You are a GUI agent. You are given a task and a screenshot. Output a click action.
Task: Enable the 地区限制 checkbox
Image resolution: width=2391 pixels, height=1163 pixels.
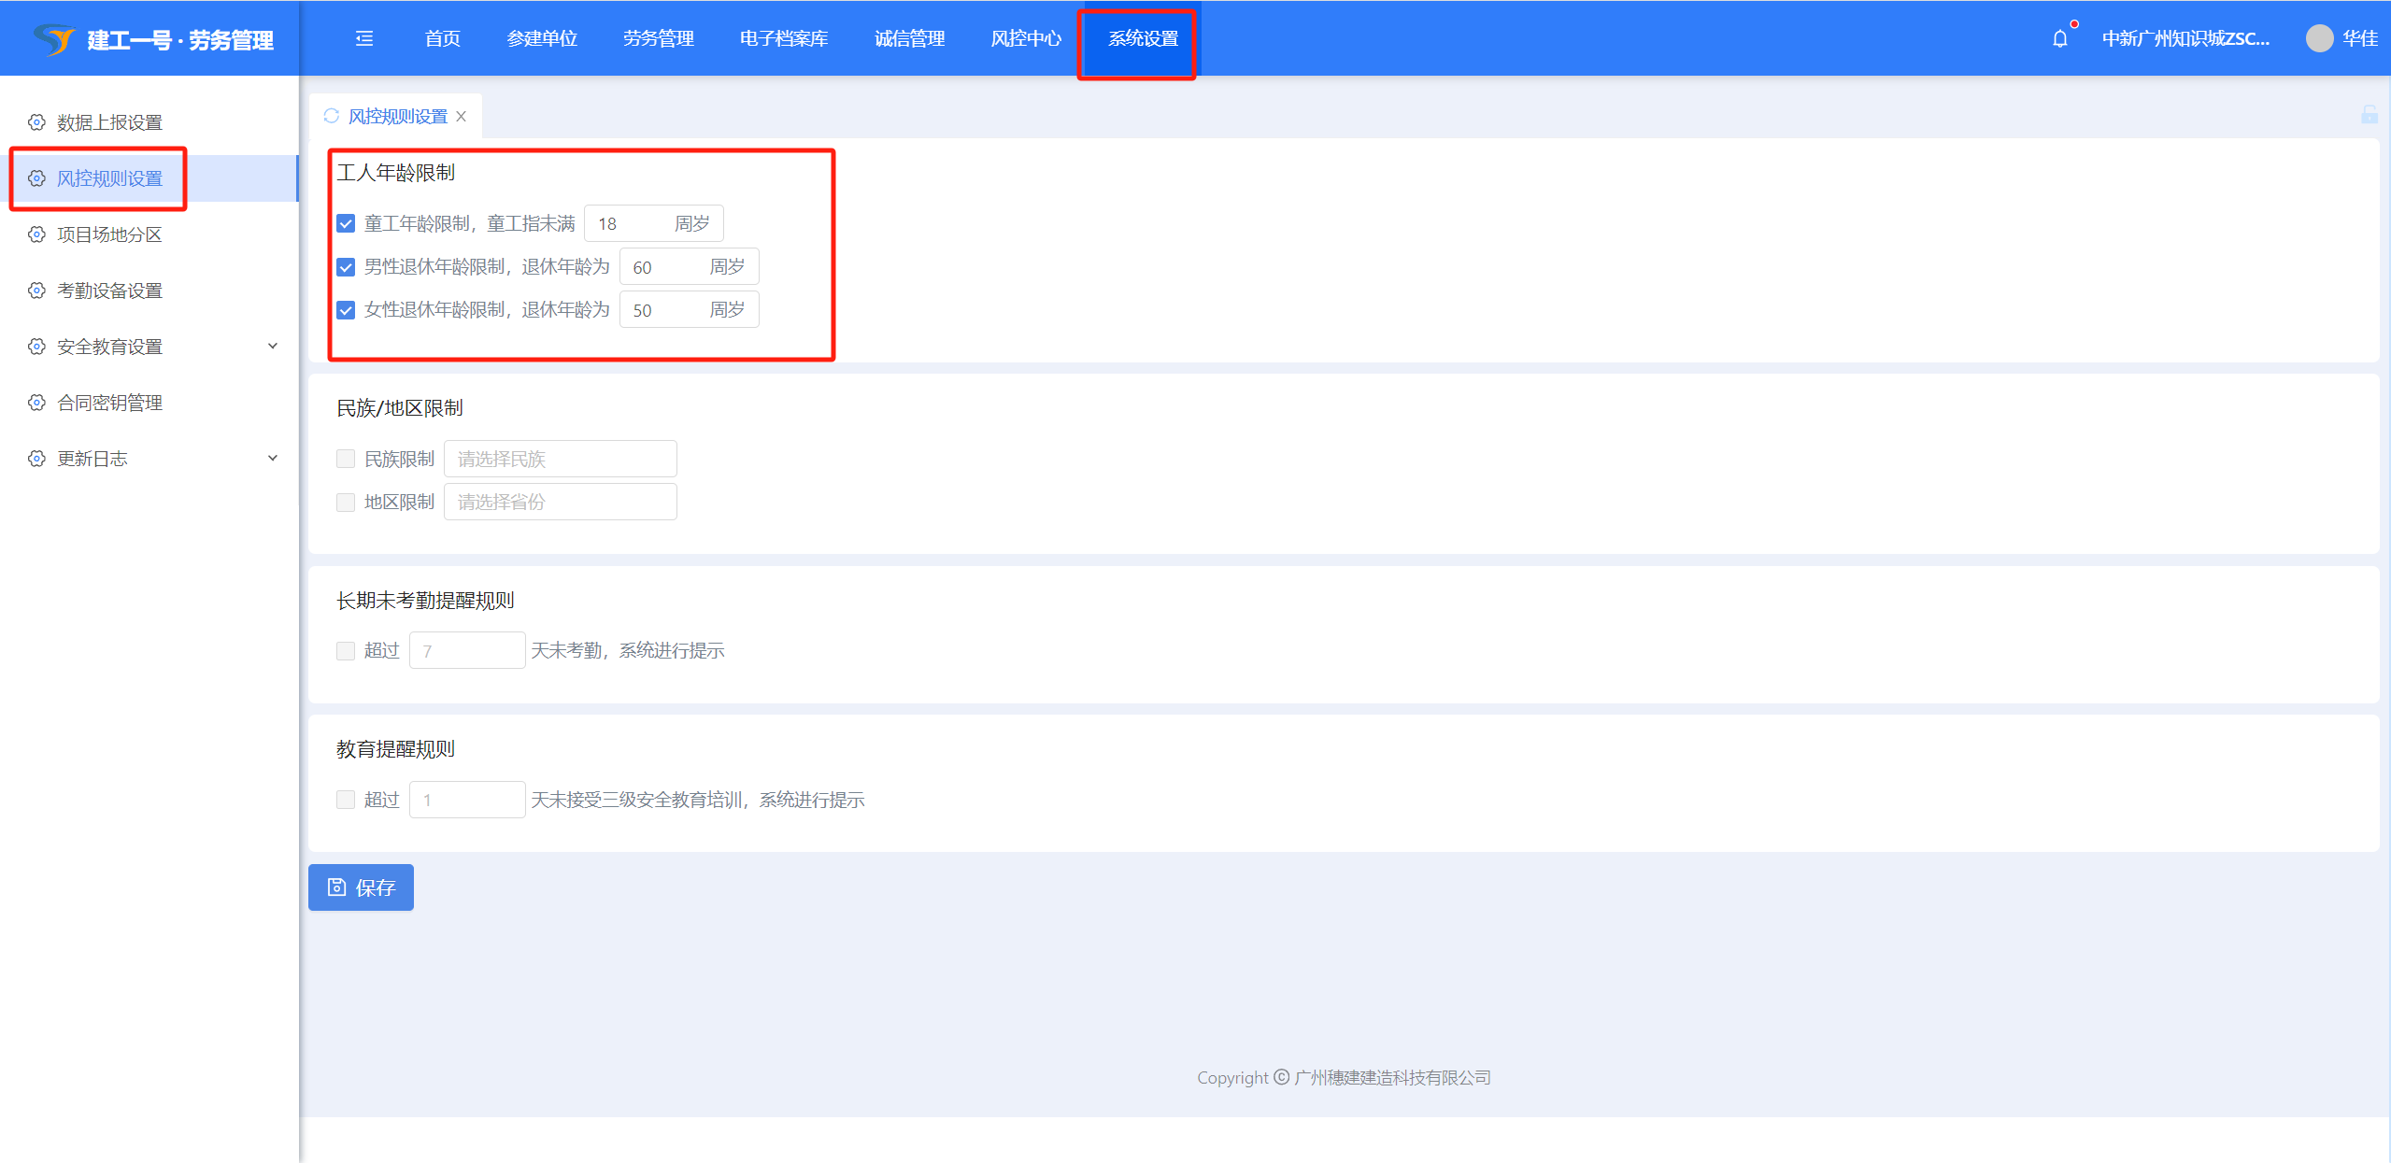pos(346,502)
